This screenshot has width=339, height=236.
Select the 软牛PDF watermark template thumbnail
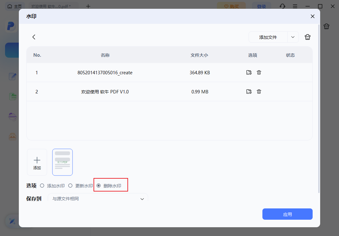pos(62,162)
